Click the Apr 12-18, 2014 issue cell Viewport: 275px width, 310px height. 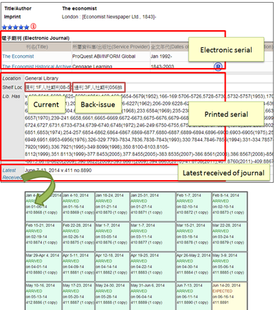(x=112, y=267)
